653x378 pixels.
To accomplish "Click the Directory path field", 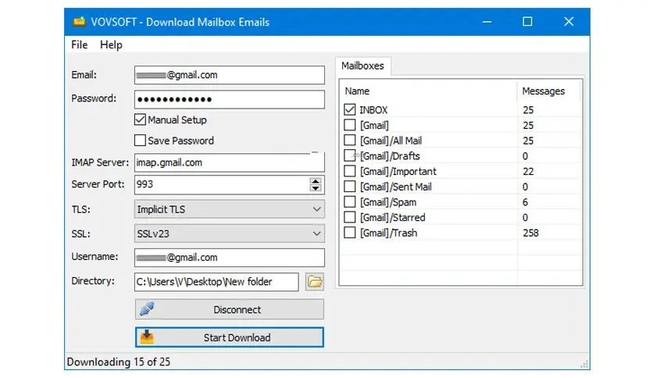I will [216, 282].
